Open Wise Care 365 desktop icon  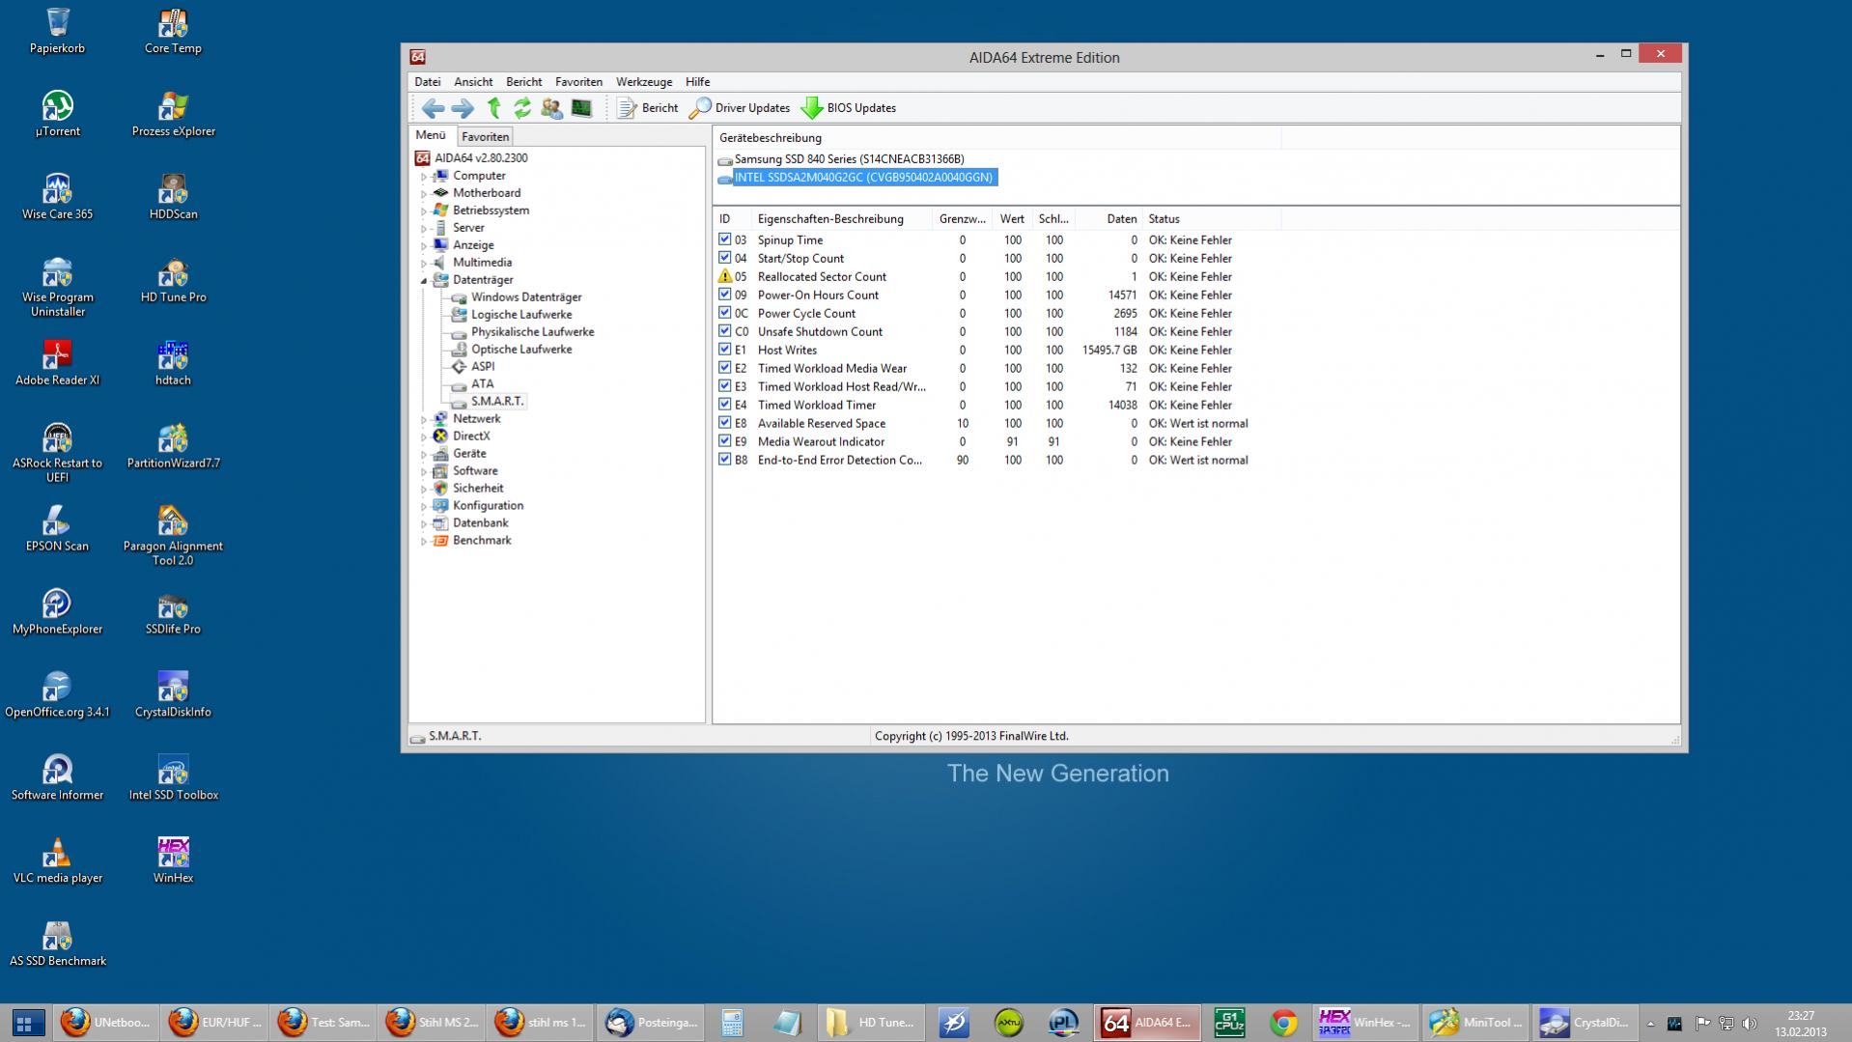[57, 197]
